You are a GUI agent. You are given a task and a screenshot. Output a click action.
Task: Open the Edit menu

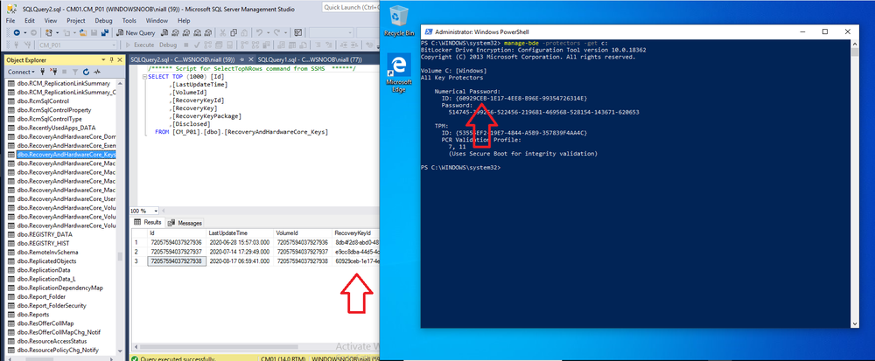point(30,21)
